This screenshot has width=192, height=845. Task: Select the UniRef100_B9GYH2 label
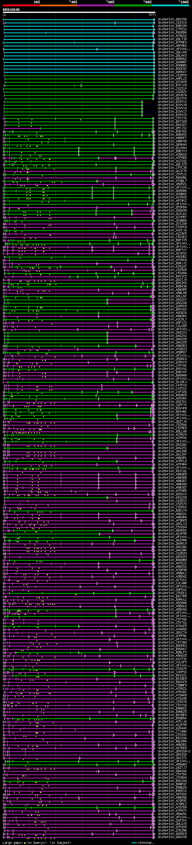point(172,131)
